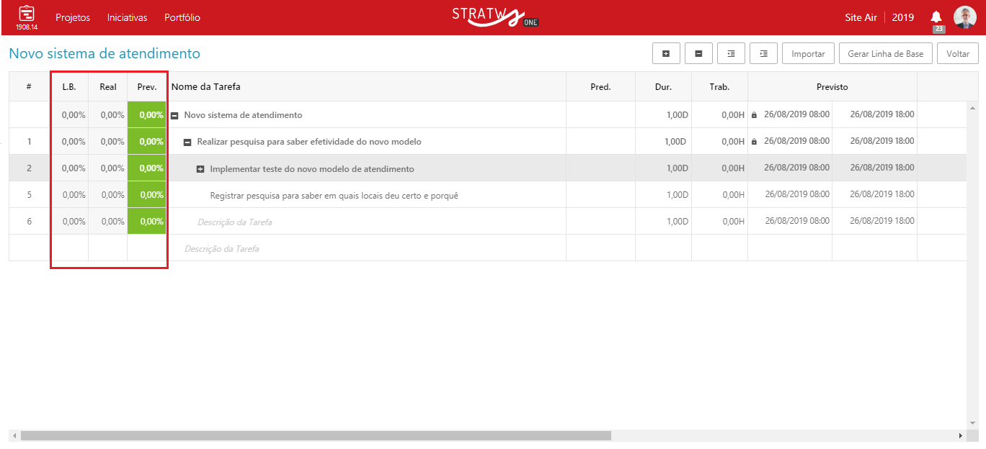Click the Voltar button
This screenshot has height=449, width=986.
click(x=958, y=54)
